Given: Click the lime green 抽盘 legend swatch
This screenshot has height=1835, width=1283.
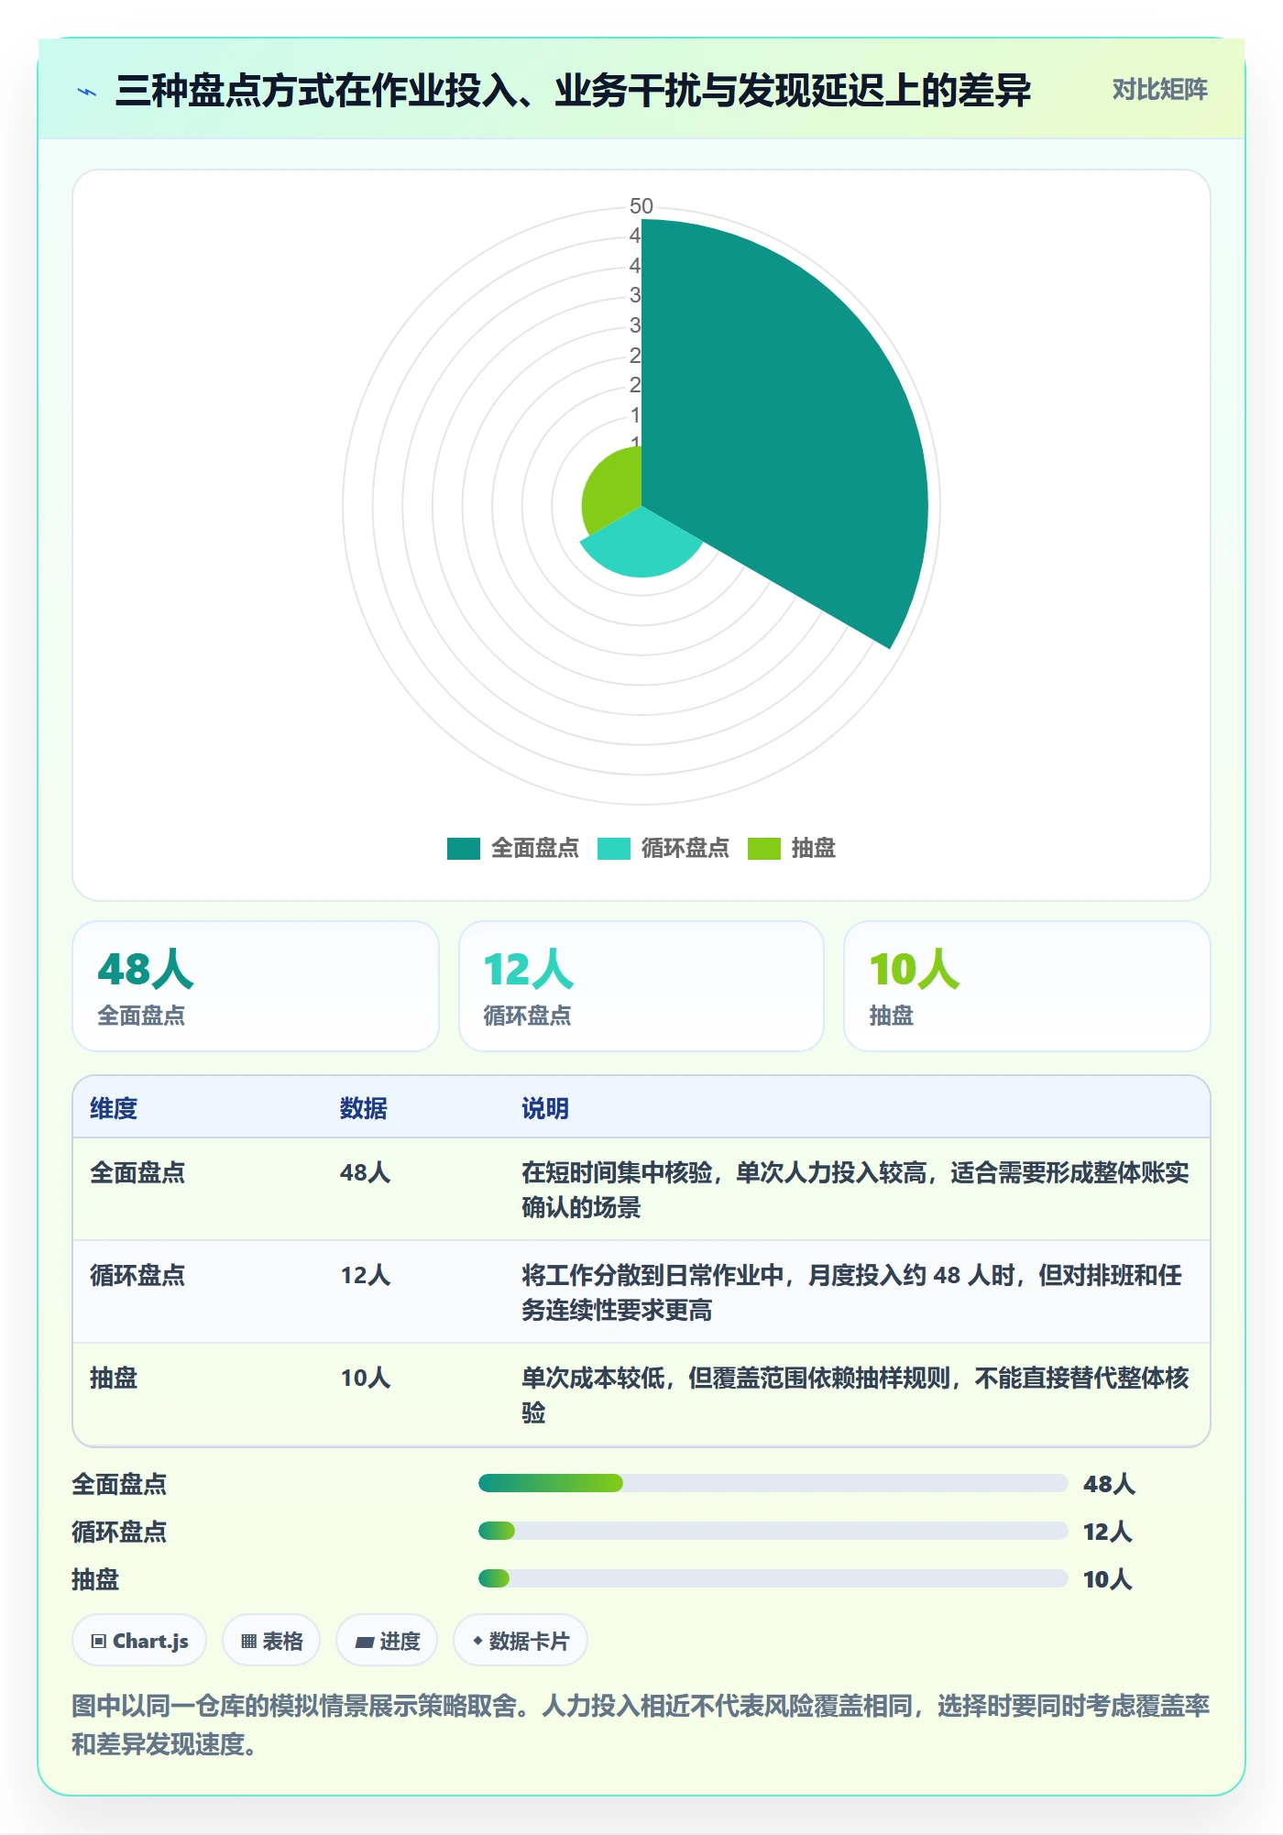Looking at the screenshot, I should pos(764,849).
